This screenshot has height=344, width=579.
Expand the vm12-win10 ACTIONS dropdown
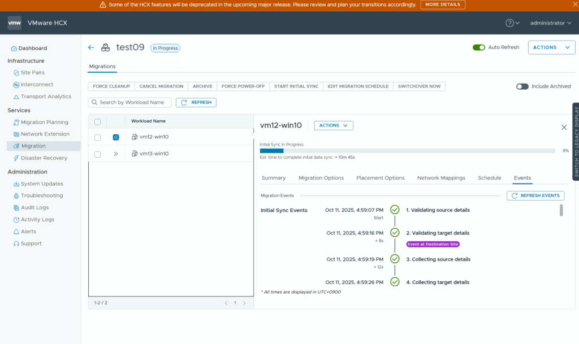334,125
